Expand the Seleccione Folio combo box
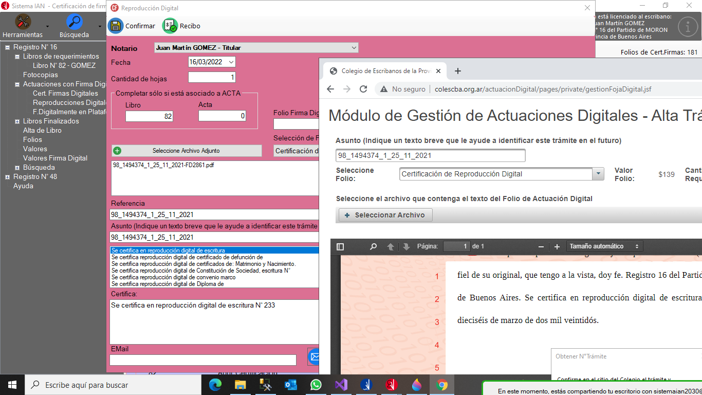 [598, 174]
